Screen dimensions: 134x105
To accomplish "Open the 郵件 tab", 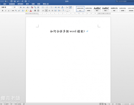I will (28, 4).
